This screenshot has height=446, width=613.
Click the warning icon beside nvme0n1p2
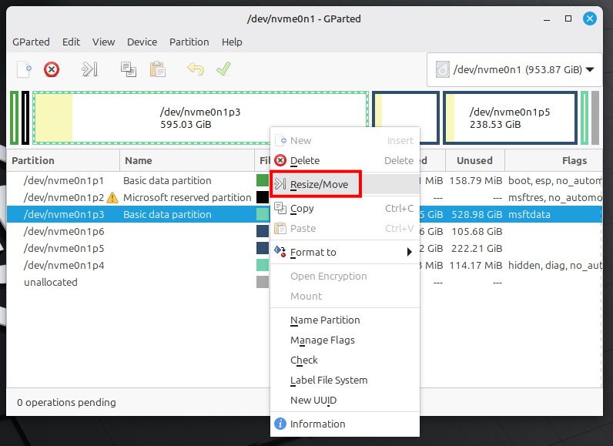click(x=112, y=198)
